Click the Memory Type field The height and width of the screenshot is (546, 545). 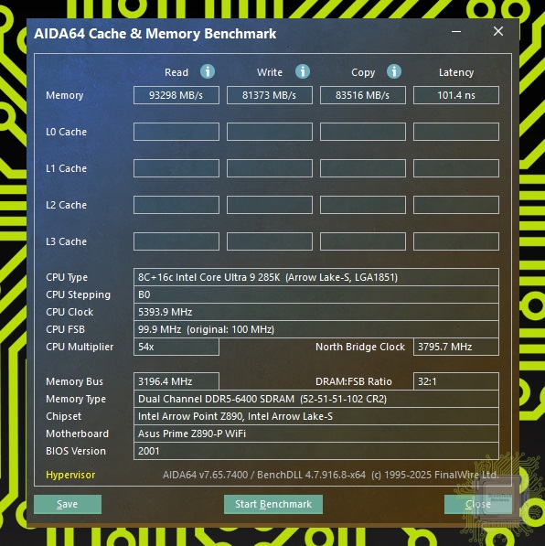(316, 399)
